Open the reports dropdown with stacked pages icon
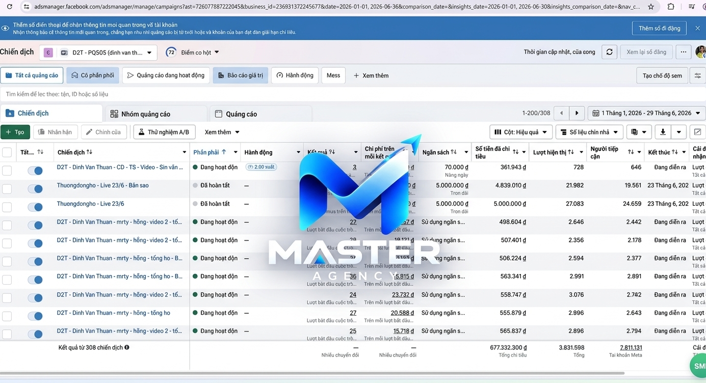The width and height of the screenshot is (706, 383). 639,132
